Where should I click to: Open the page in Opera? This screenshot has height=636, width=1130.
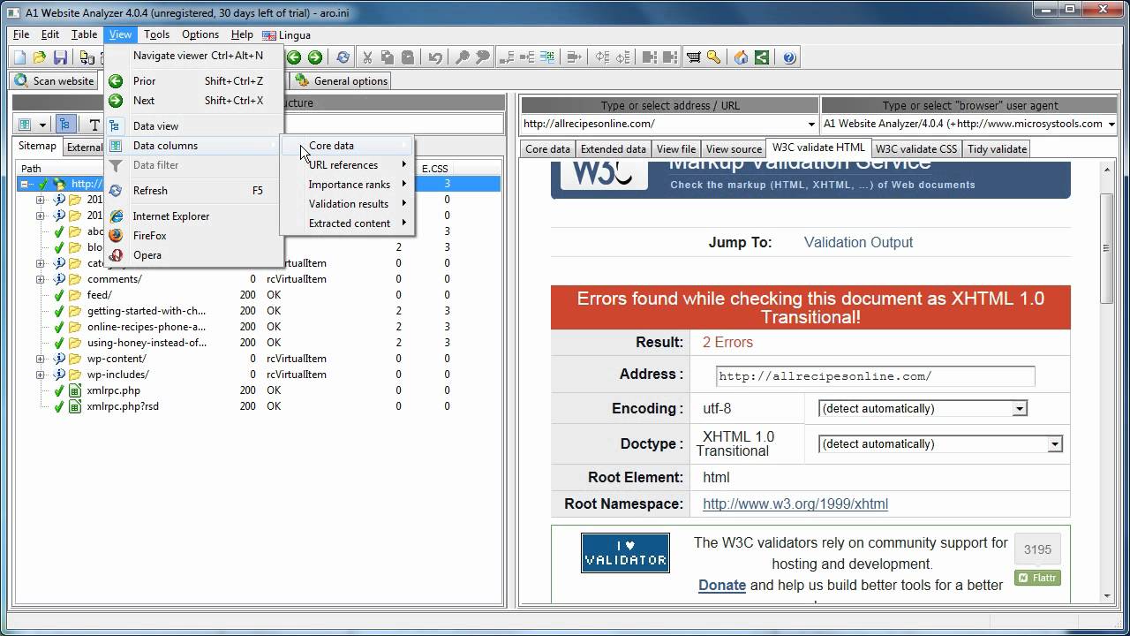147,255
